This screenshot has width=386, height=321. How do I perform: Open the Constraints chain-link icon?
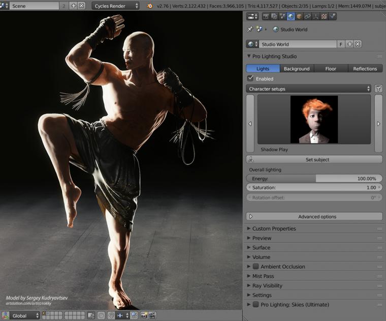click(308, 17)
